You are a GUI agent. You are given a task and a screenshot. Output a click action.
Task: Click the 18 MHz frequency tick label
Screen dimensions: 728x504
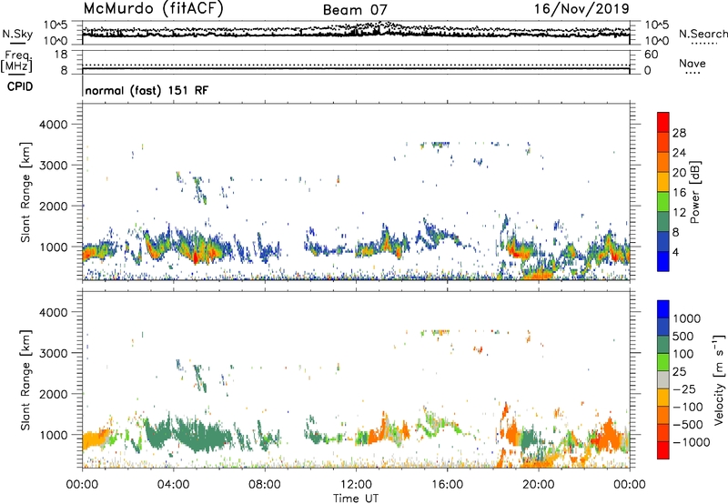click(x=61, y=55)
